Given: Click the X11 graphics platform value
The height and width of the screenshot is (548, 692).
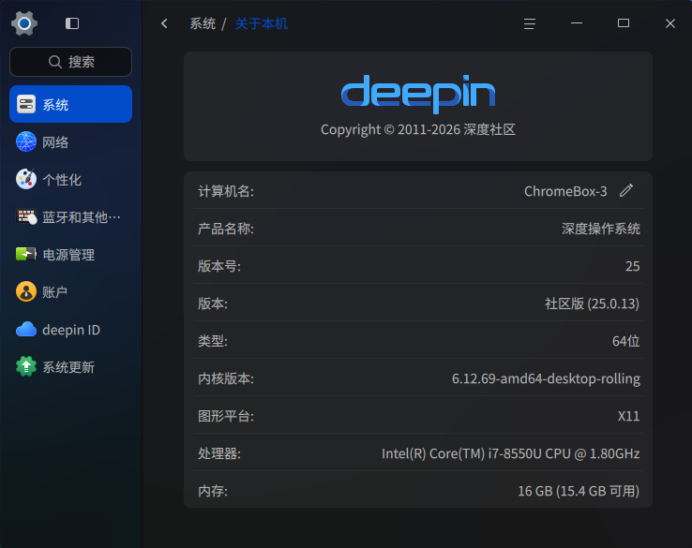Looking at the screenshot, I should 628,416.
